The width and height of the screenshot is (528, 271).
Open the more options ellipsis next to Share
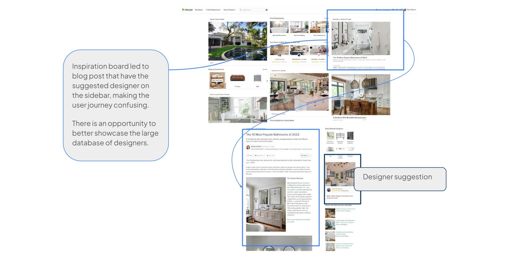click(x=311, y=155)
